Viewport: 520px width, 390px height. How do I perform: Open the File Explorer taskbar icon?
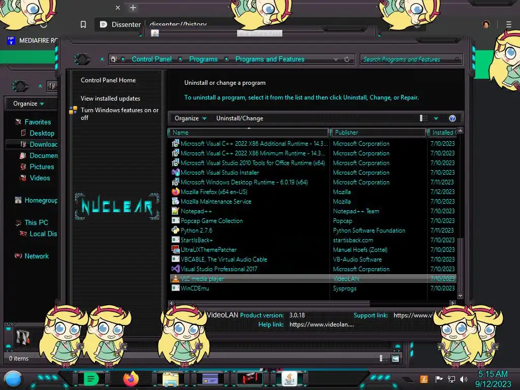tap(171, 379)
